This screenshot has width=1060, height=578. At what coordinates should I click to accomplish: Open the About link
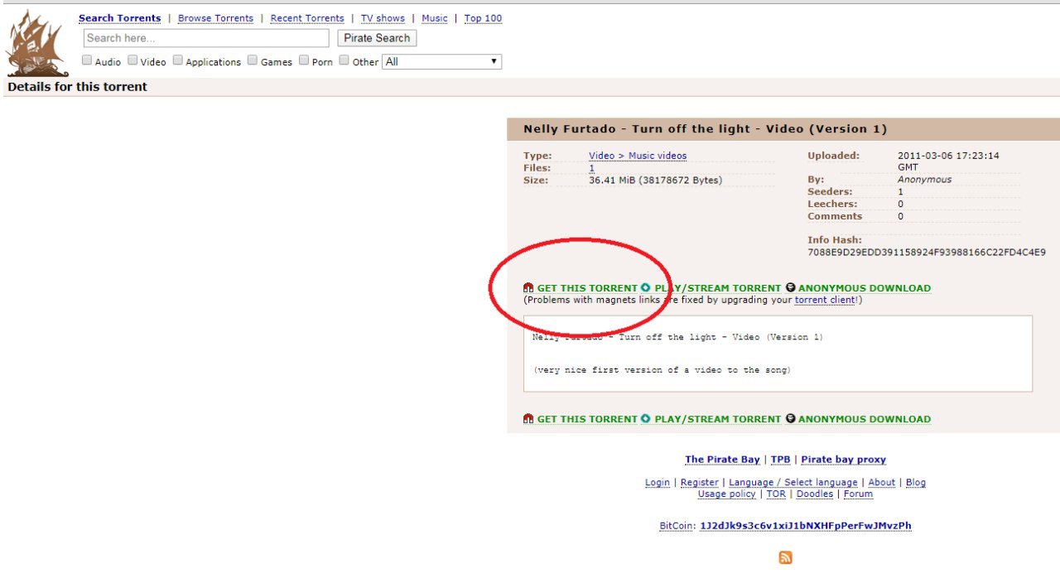(x=881, y=483)
